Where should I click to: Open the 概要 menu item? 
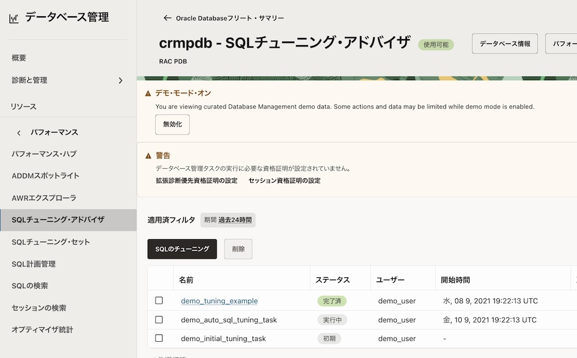[19, 58]
